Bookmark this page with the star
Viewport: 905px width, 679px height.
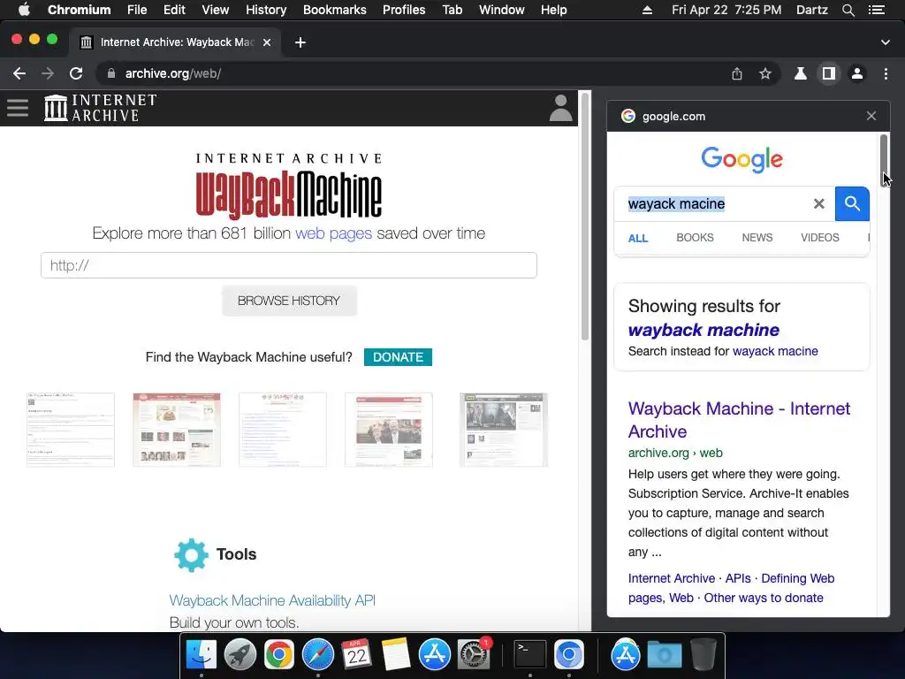764,73
